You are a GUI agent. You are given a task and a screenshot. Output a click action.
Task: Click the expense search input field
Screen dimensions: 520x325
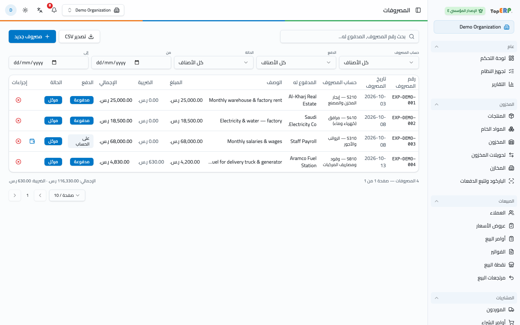tap(350, 36)
